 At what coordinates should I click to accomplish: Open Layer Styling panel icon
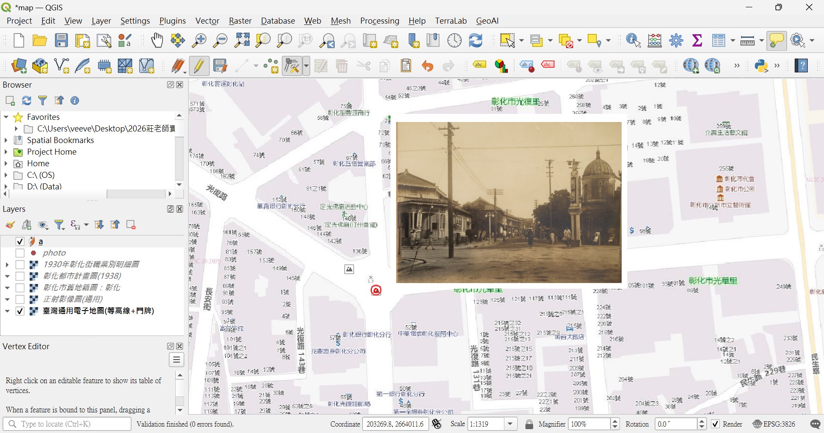tap(10, 225)
